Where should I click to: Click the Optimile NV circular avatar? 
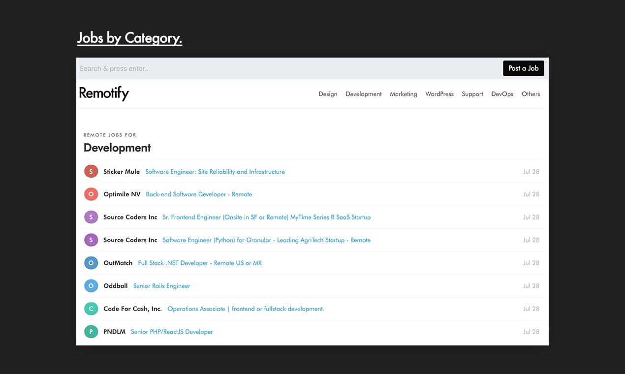coord(91,194)
